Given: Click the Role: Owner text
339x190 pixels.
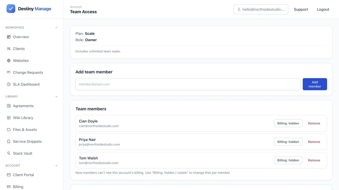Looking at the screenshot, I should coord(86,40).
